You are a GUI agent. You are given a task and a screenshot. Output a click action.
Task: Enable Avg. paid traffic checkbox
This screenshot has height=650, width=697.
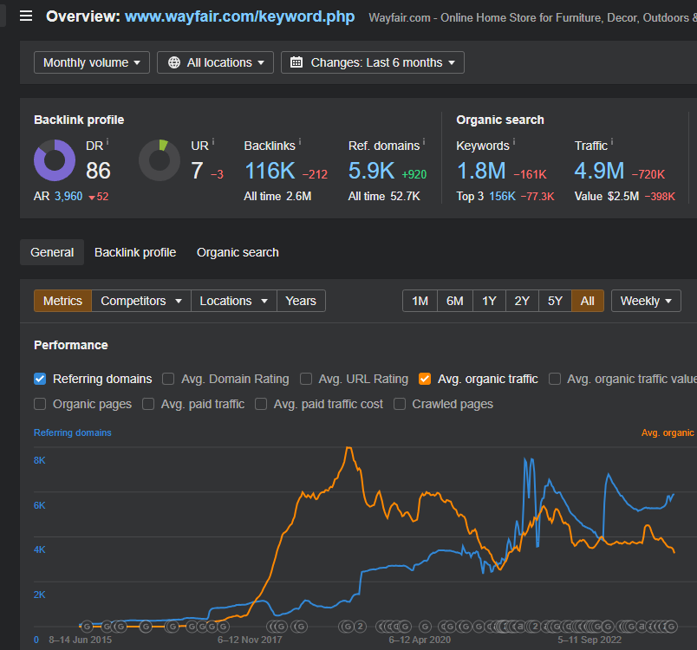click(x=148, y=404)
